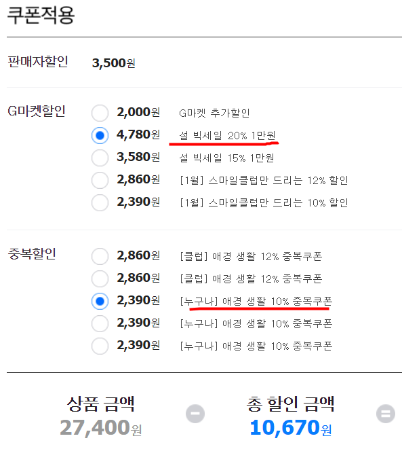Choose the 3,580원 설 빅세일 15% radio option
This screenshot has height=449, width=402.
pos(100,158)
